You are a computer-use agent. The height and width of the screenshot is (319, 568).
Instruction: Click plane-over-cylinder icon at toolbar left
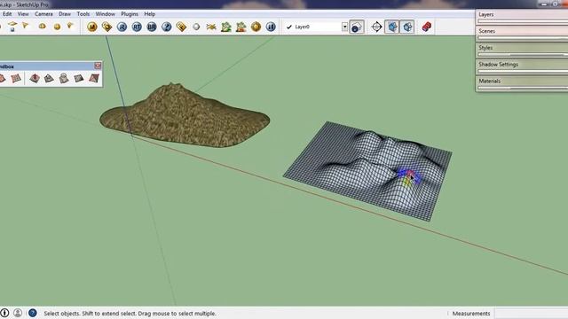(x=12, y=27)
